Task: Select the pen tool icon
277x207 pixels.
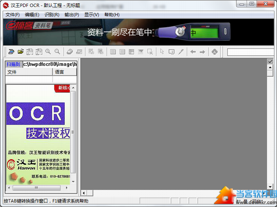Action: 181,52
